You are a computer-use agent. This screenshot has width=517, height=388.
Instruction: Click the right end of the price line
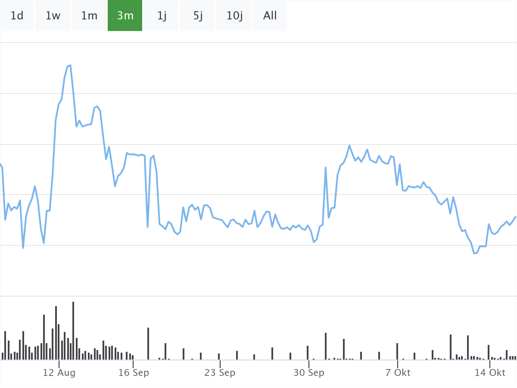tap(515, 217)
